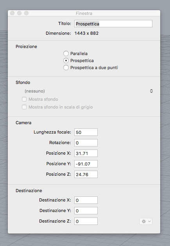Click the Destinazione Z field
Image resolution: width=170 pixels, height=246 pixels.
86,221
